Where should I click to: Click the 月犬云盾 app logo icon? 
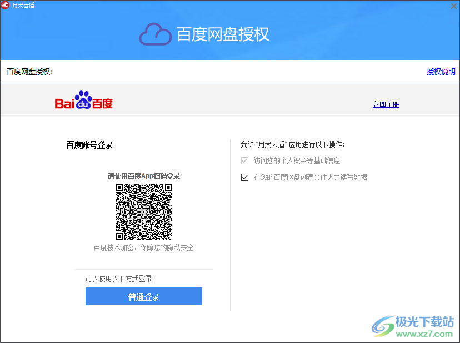coord(6,6)
